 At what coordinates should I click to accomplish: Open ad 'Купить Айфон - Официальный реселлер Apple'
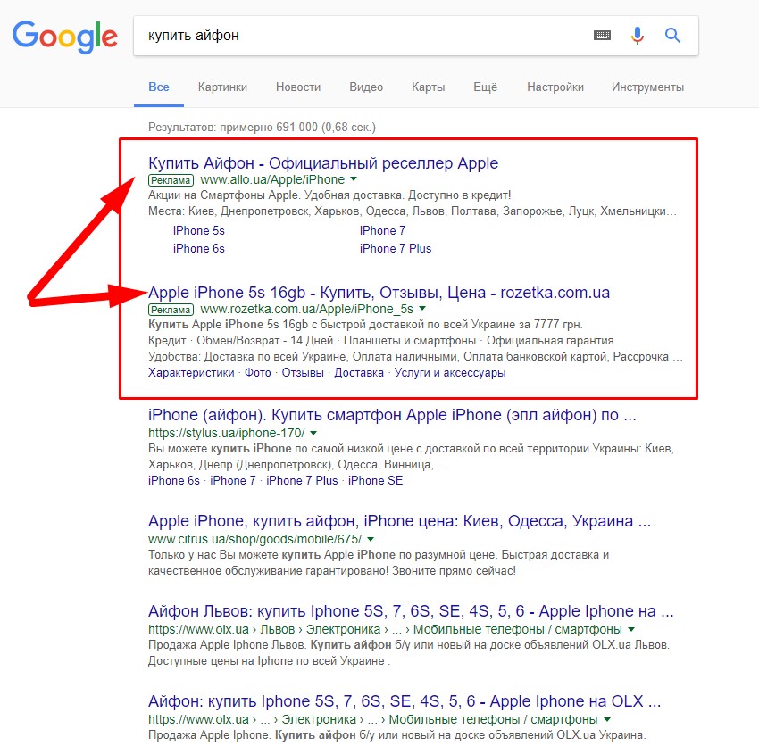tap(323, 163)
